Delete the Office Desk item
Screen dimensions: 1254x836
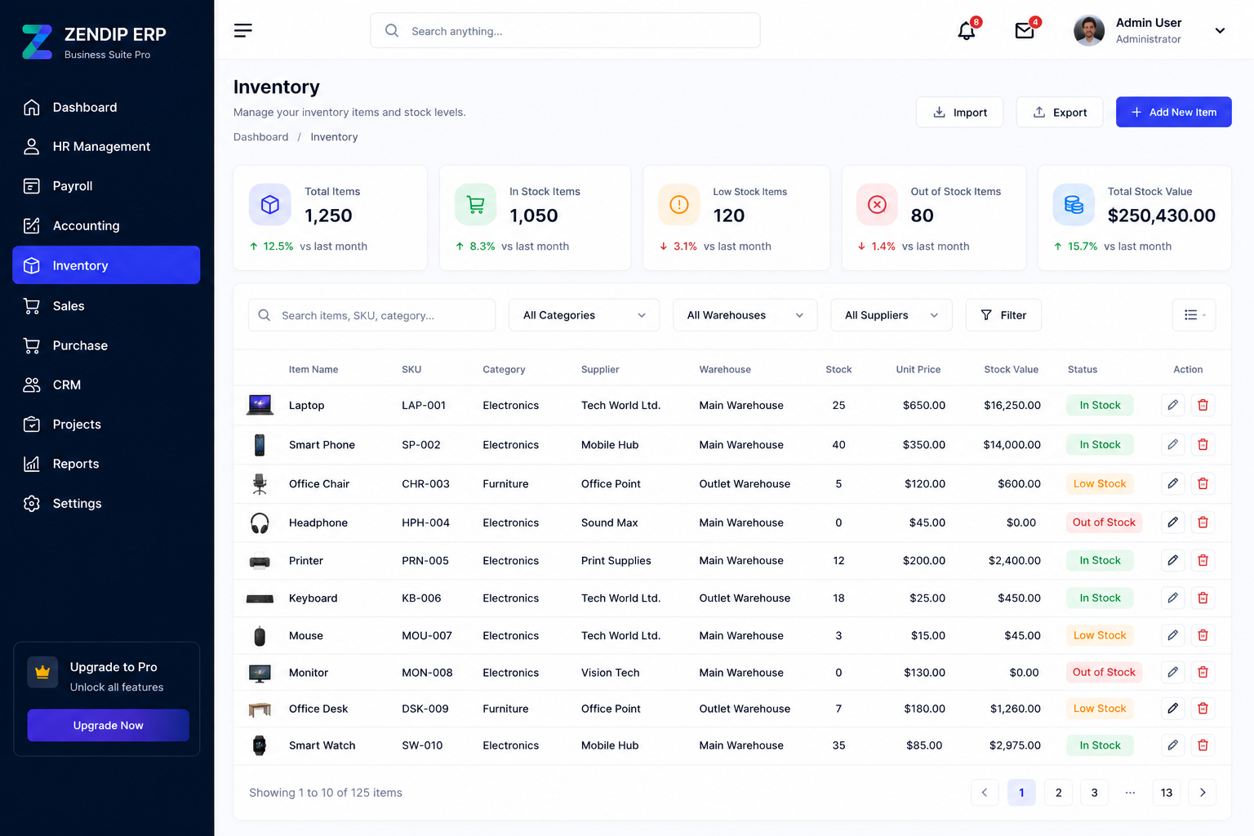1203,708
